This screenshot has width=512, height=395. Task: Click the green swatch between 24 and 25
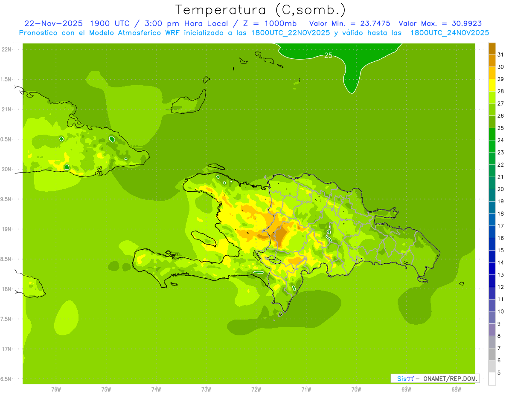pos(492,134)
